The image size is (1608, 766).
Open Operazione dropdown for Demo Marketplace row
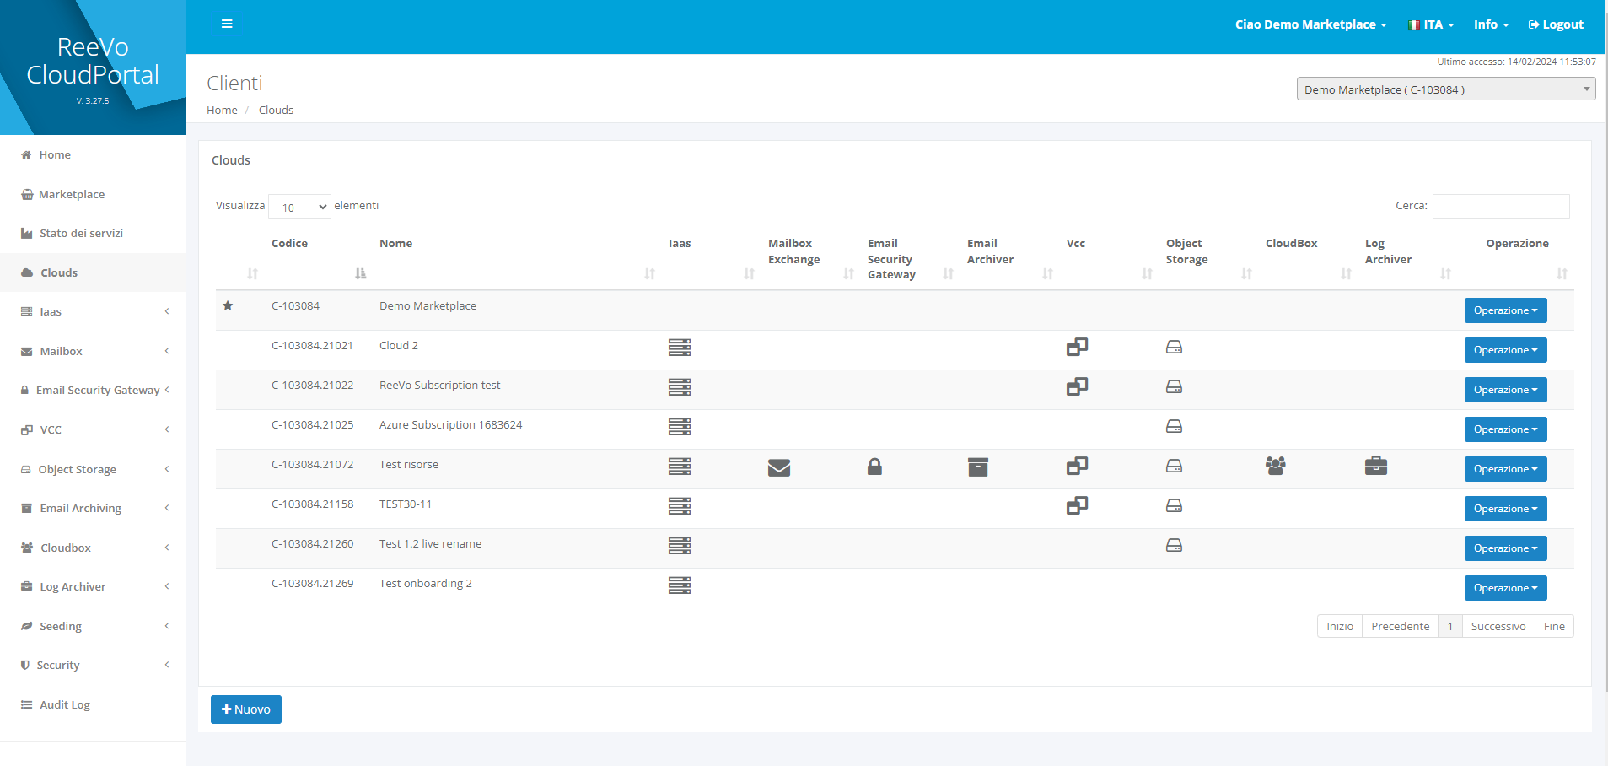click(1505, 310)
